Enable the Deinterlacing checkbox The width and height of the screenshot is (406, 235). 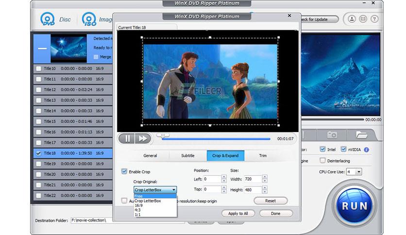[x=322, y=160]
